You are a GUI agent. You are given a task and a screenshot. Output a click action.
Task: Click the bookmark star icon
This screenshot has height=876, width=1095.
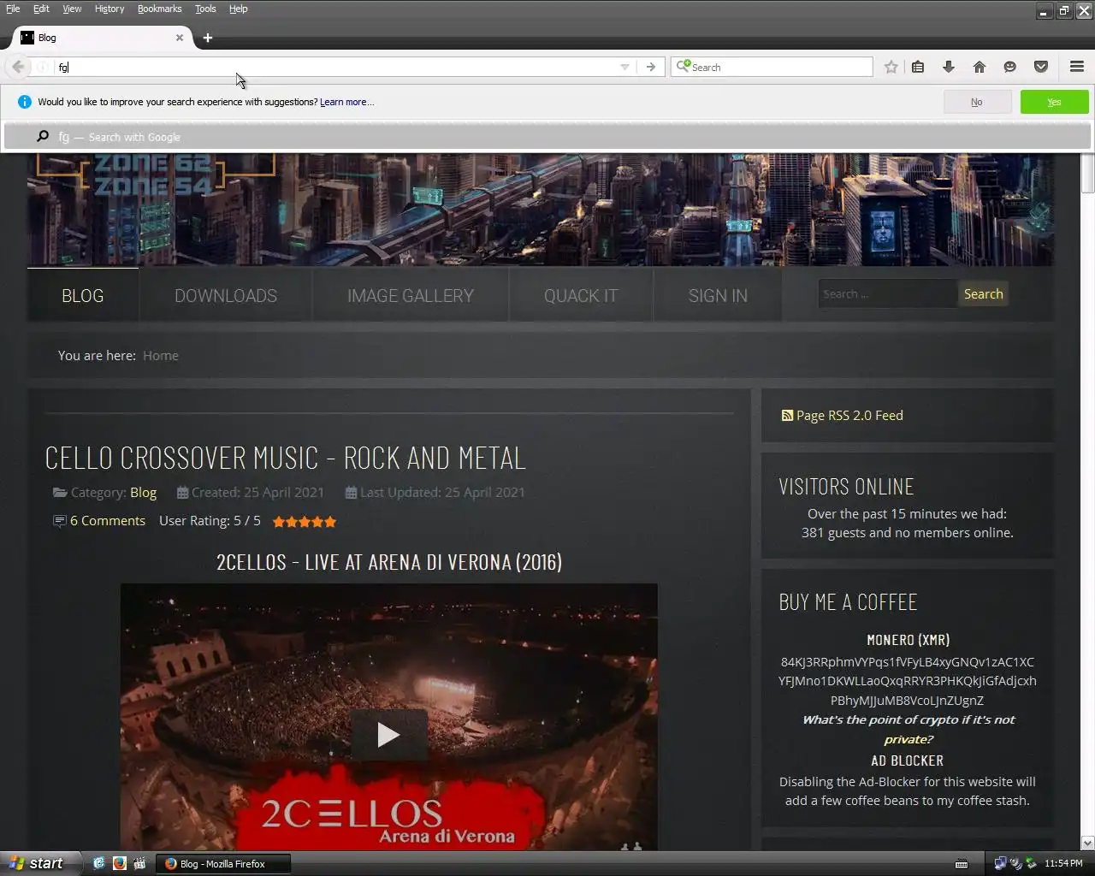tap(891, 67)
